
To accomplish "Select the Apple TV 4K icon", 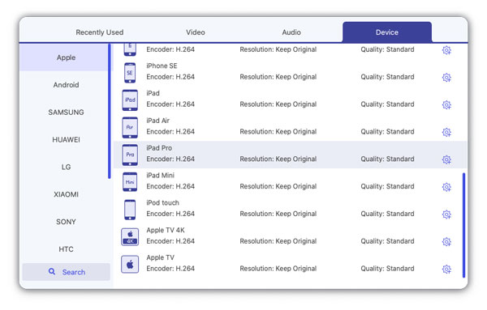I will point(130,237).
